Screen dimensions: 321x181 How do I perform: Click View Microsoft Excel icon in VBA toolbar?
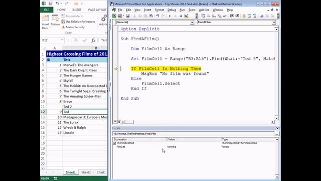[x=114, y=16]
